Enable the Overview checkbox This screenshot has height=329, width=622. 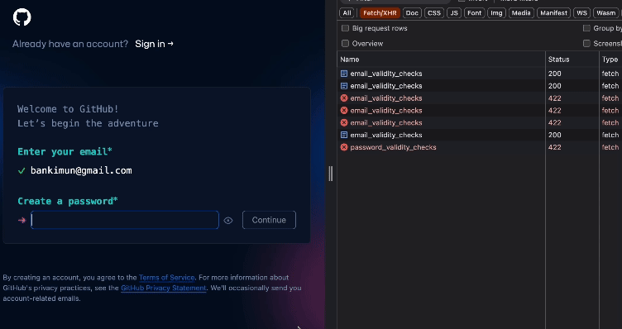click(x=345, y=44)
